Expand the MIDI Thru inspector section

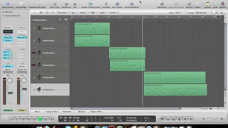(x=3, y=12)
